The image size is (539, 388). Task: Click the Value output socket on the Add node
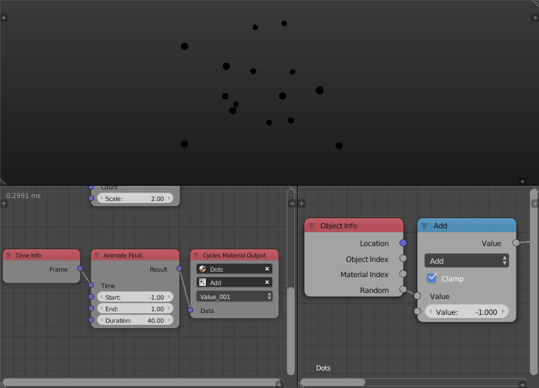516,243
